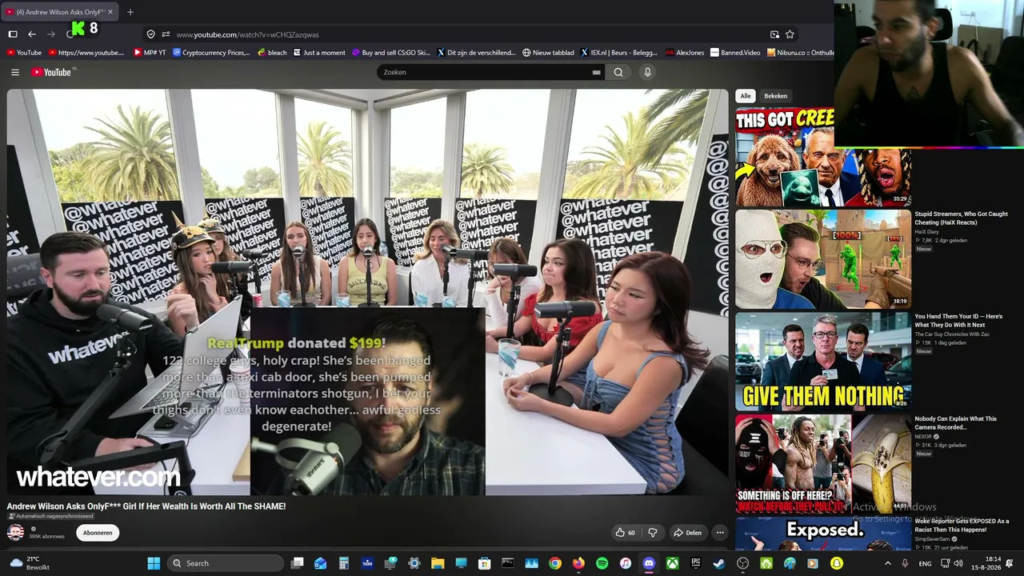Open 'Woke Reporter Gets EXPOSED' video title
Screen dimensions: 1024x576
coord(962,526)
